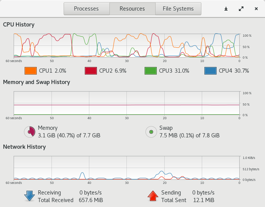The image size is (265, 207).
Task: Click the 1.0 KiB/s network axis label
Action: point(249,158)
